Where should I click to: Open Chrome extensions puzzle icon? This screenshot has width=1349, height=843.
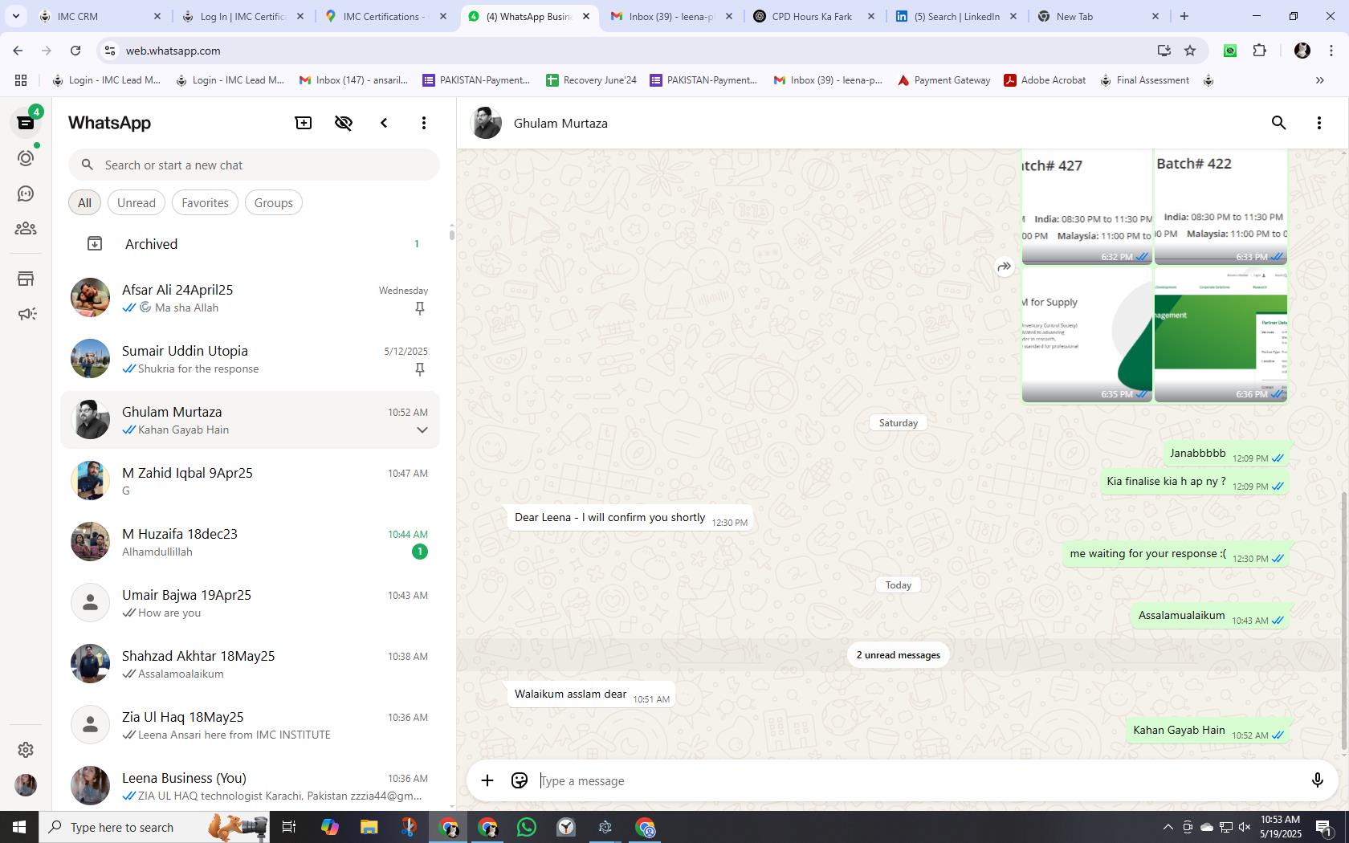pos(1260,51)
